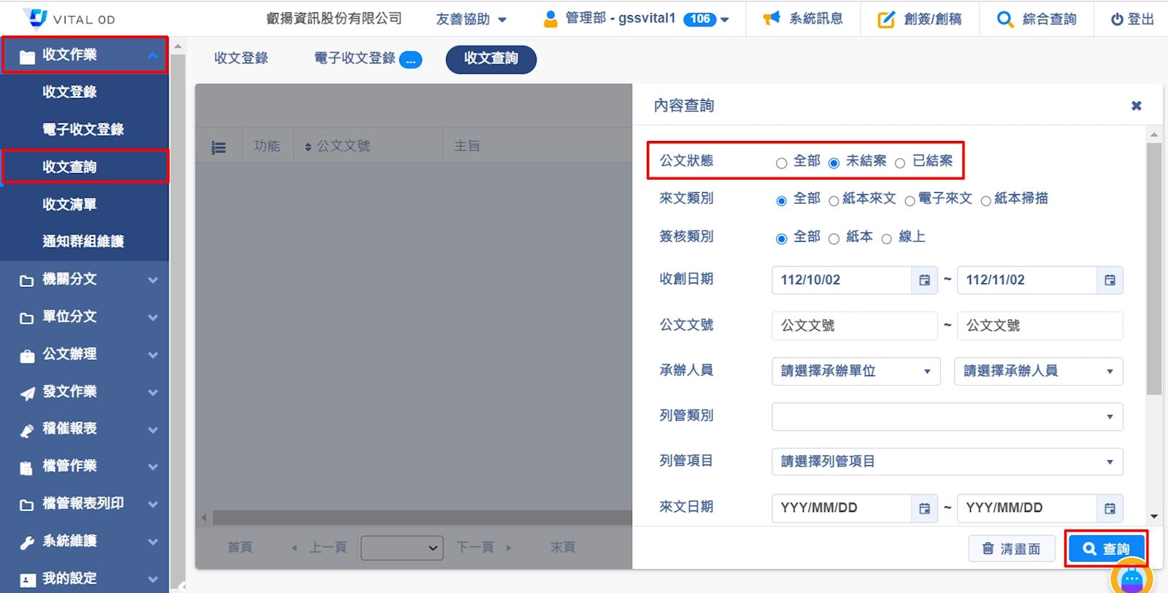The height and width of the screenshot is (593, 1168).
Task: Open the 請選擇列管項目 dropdown
Action: (946, 462)
